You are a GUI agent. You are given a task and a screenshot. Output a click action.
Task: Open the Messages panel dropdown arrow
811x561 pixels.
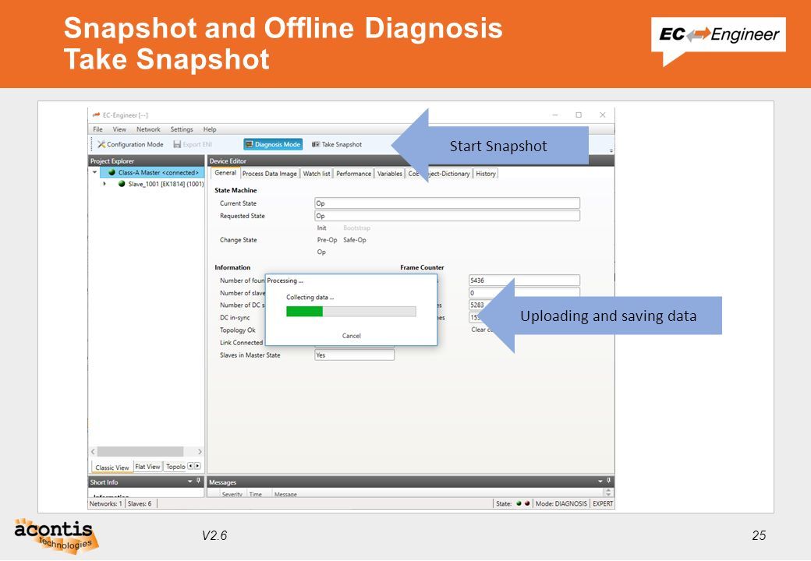click(600, 482)
